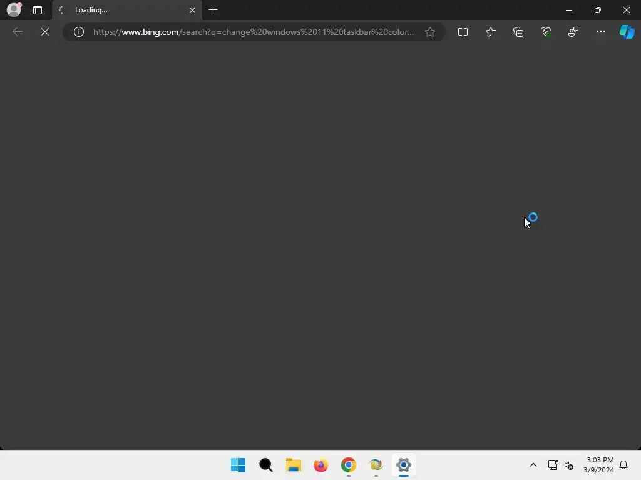Open network status tray icon

(x=553, y=465)
